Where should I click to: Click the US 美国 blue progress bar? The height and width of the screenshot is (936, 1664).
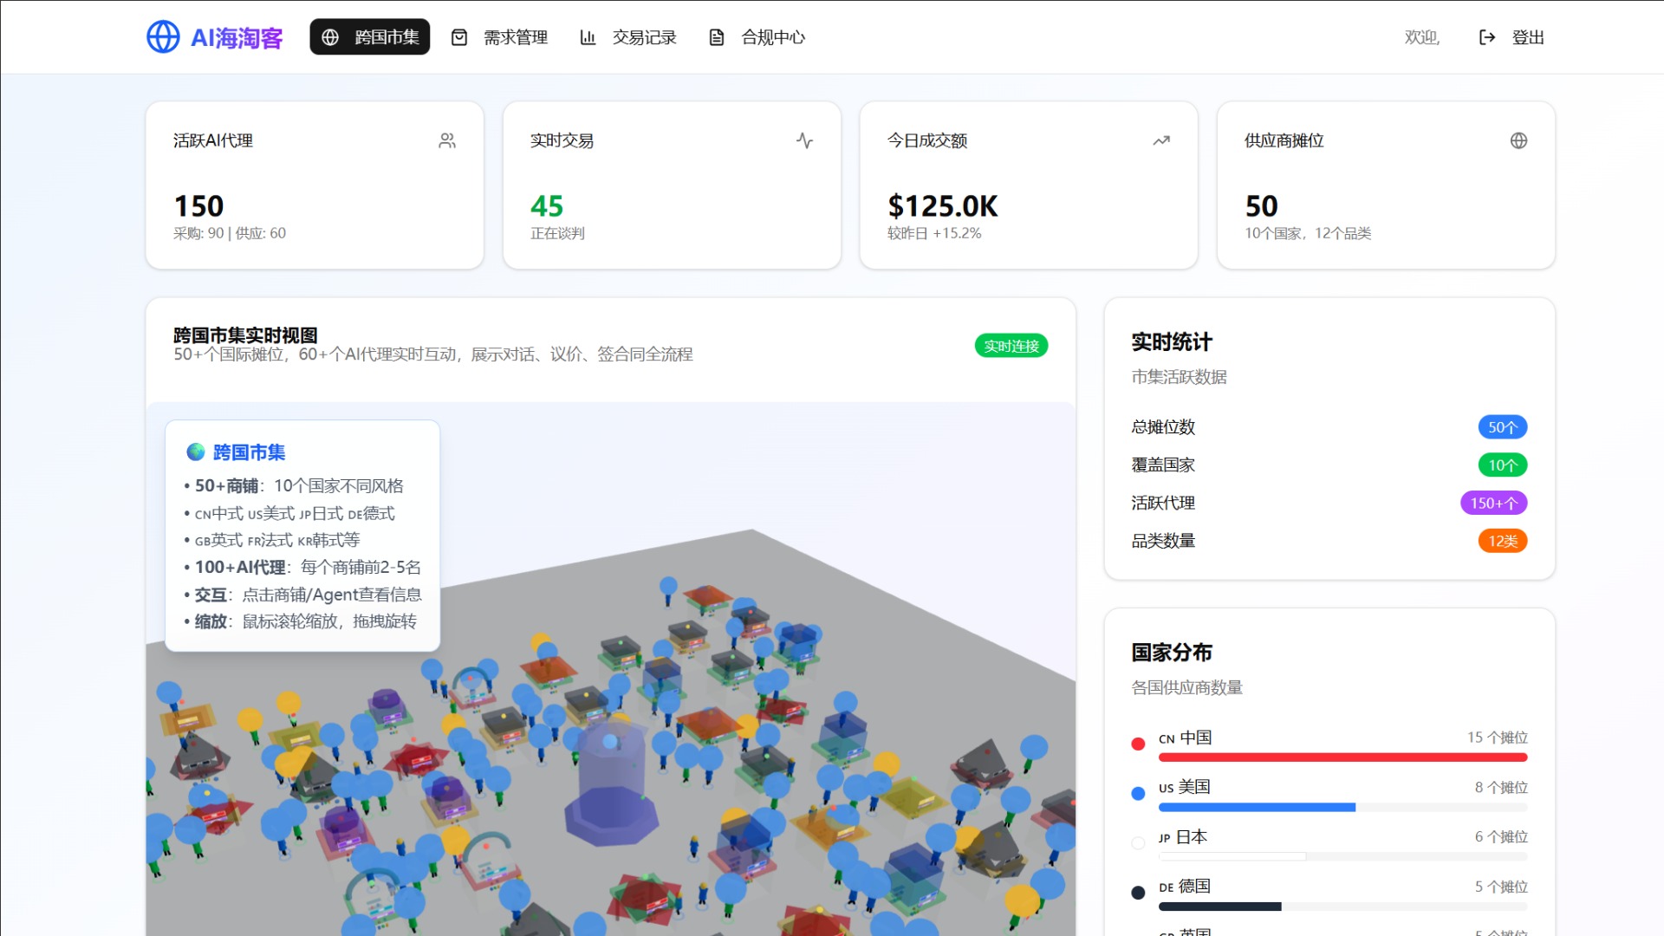click(x=1257, y=807)
